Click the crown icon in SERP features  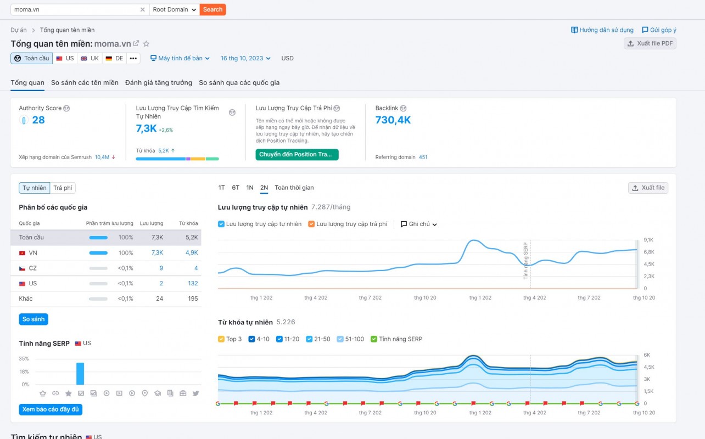tap(43, 393)
